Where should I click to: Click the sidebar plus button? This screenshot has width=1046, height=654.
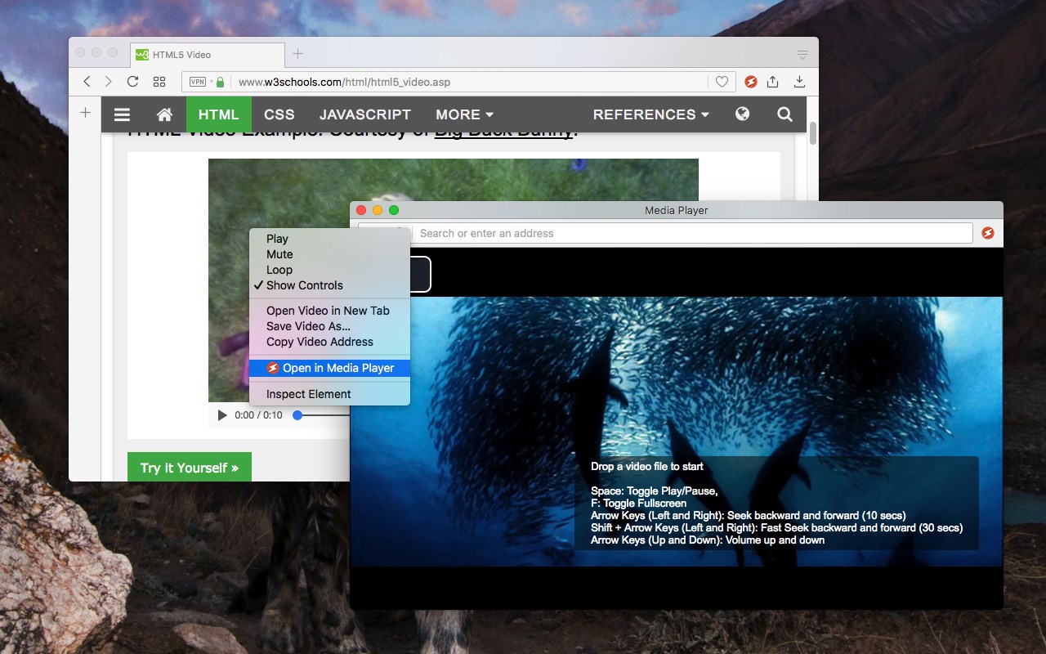tap(85, 112)
